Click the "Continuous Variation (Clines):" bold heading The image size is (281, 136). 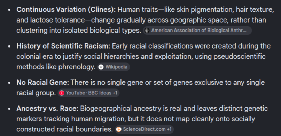66,10
